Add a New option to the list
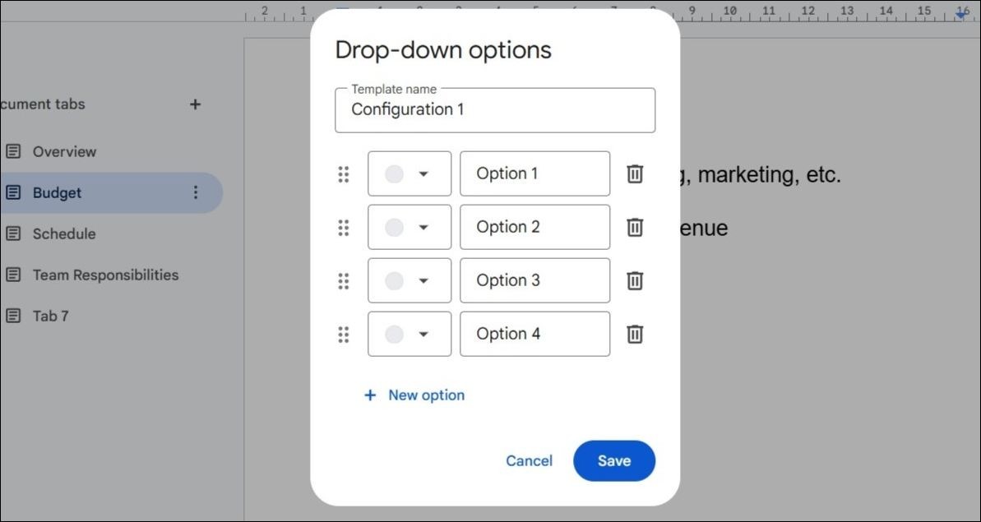 tap(414, 395)
